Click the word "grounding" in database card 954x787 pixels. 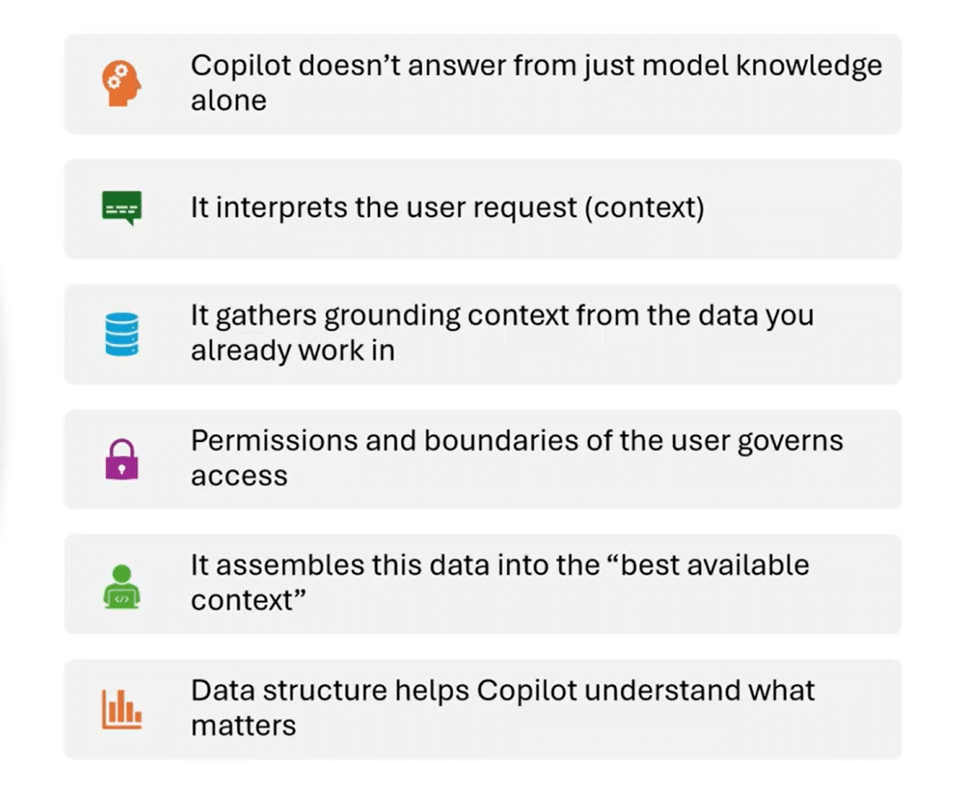tap(392, 316)
